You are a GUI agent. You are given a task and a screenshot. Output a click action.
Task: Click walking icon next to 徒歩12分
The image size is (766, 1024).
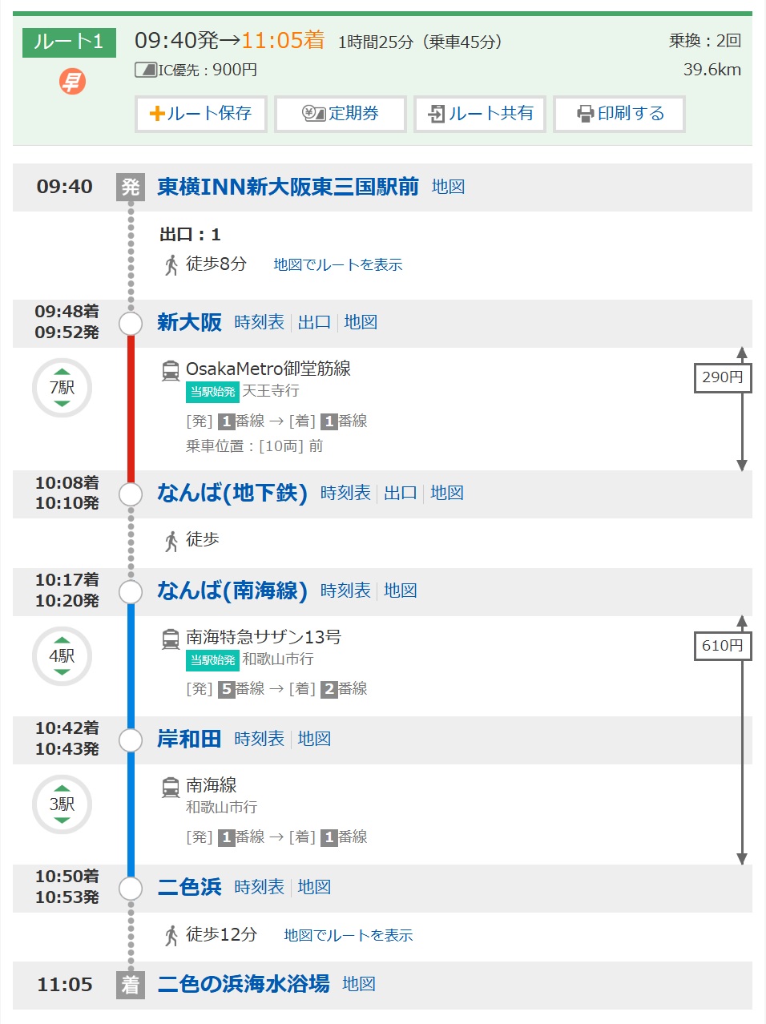pyautogui.click(x=171, y=935)
